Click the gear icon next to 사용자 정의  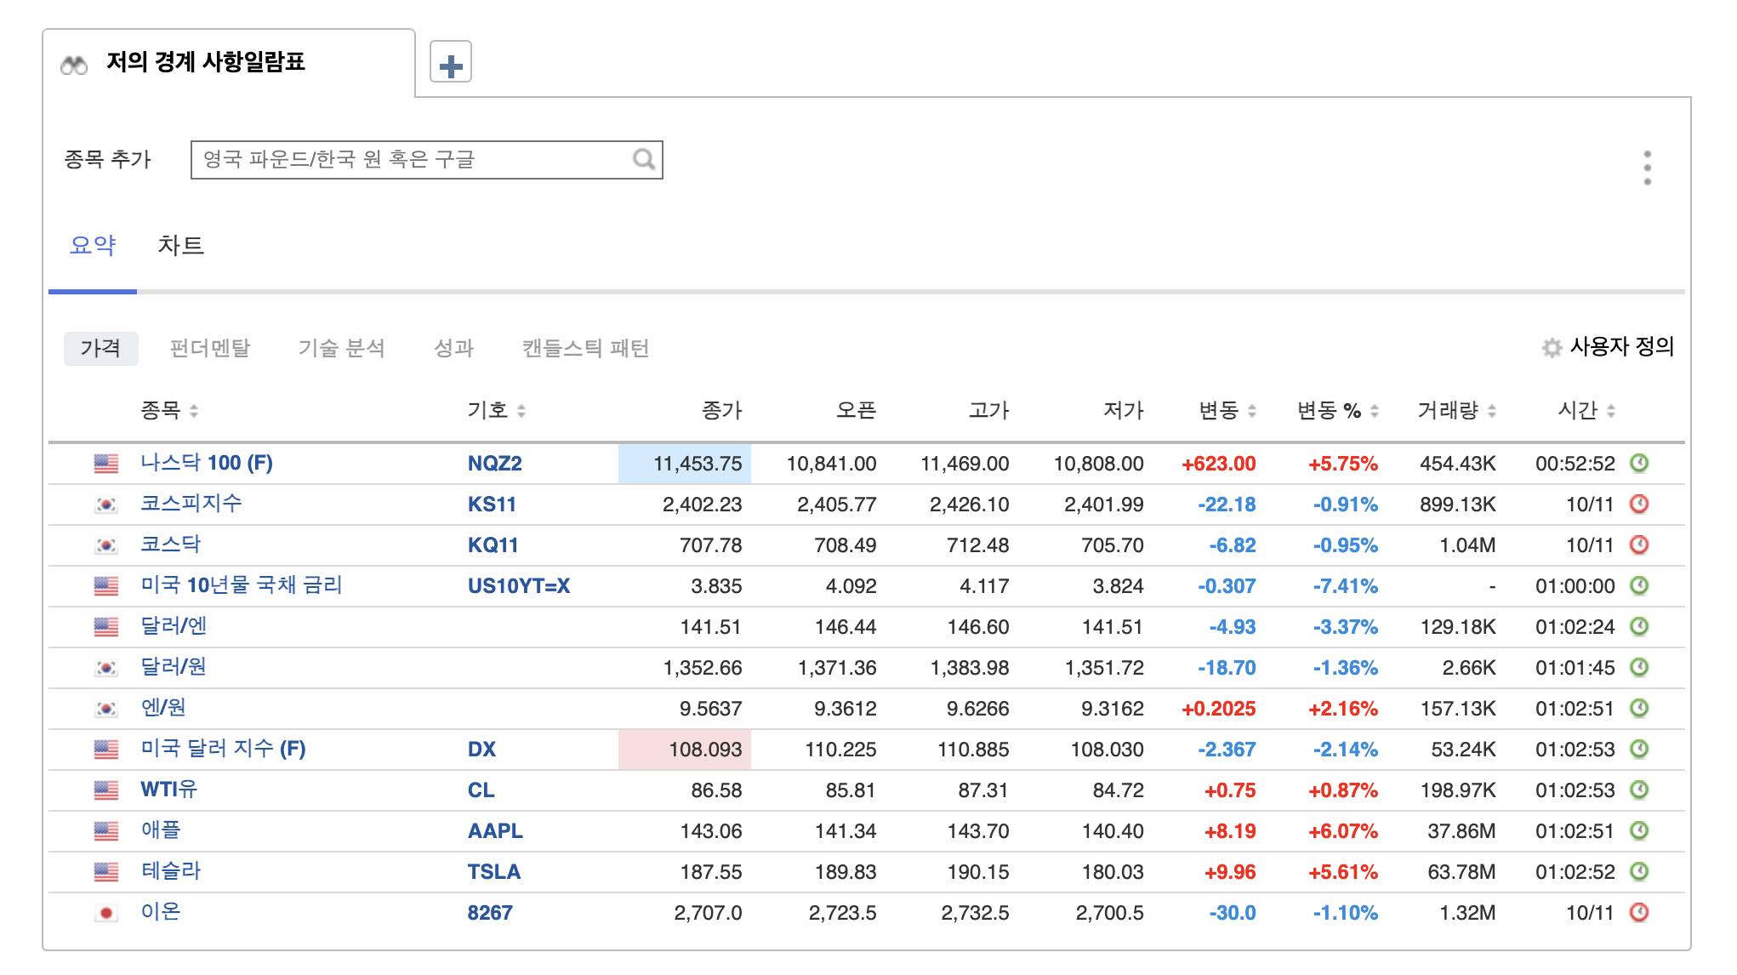point(1552,347)
